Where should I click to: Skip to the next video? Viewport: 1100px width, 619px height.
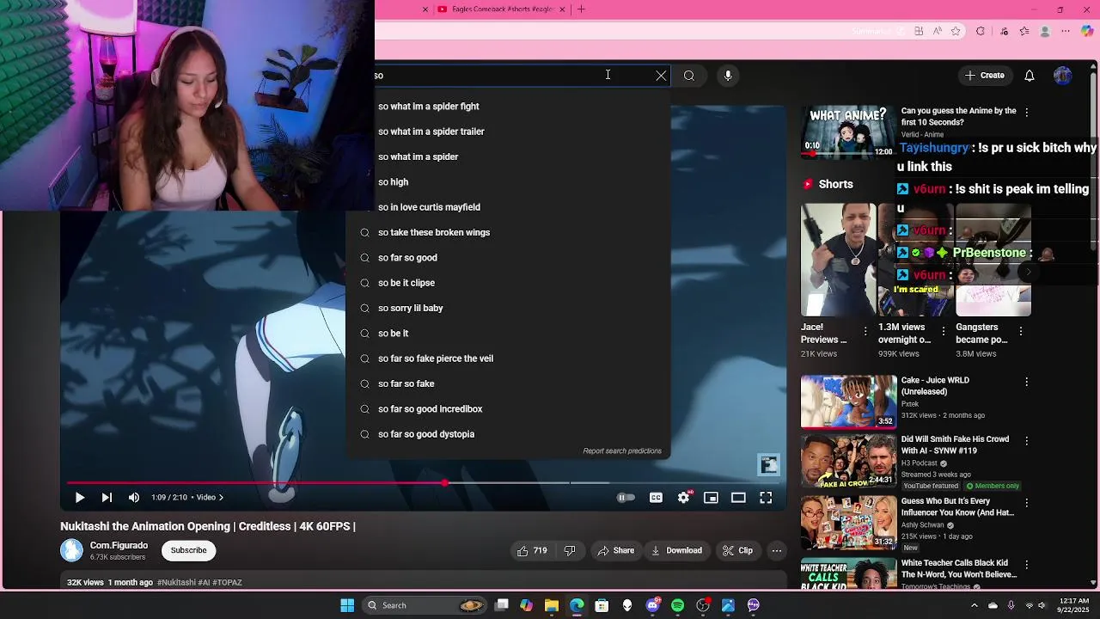(x=107, y=497)
